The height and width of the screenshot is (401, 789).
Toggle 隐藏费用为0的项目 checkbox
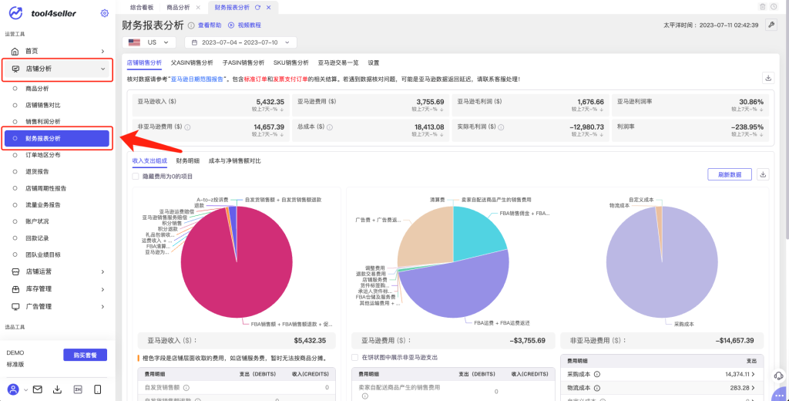tap(136, 177)
